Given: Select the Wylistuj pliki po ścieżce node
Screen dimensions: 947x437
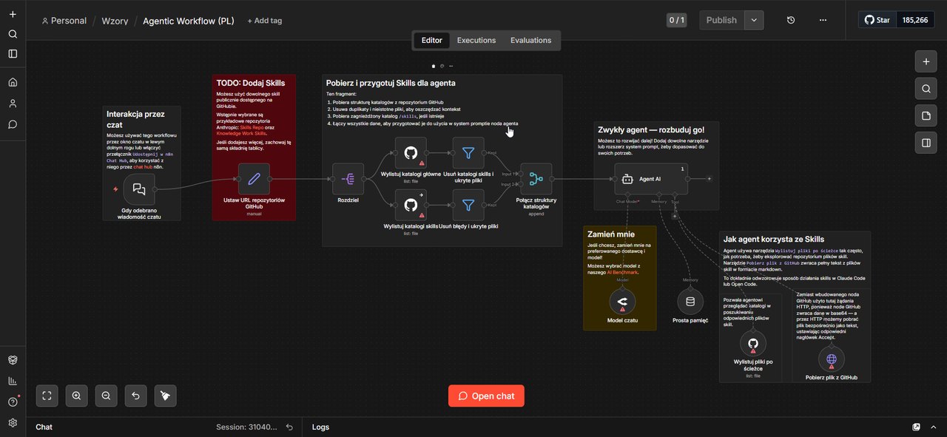Looking at the screenshot, I should 753,343.
